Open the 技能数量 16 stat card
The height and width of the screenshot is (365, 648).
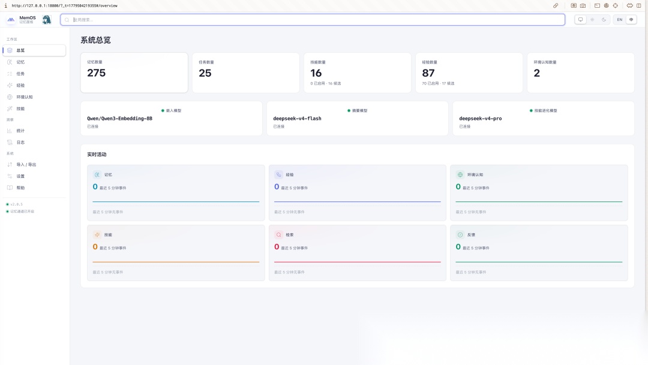pos(358,73)
